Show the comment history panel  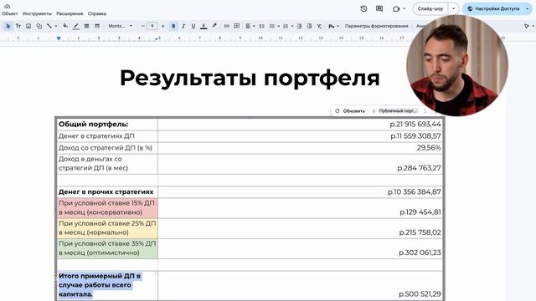[x=379, y=8]
